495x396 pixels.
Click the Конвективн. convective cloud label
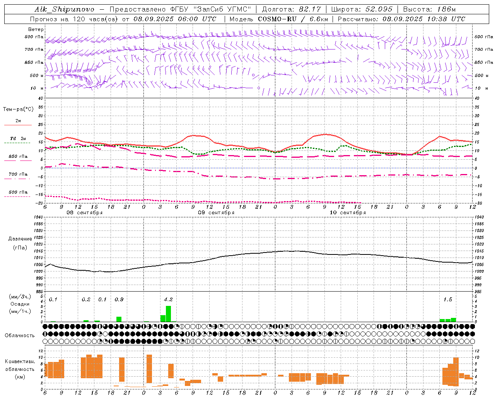pos(20,362)
